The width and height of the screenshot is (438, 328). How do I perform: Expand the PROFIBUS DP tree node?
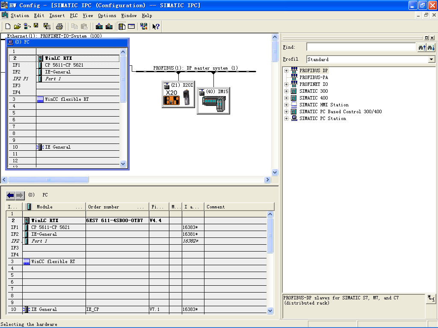pyautogui.click(x=286, y=71)
